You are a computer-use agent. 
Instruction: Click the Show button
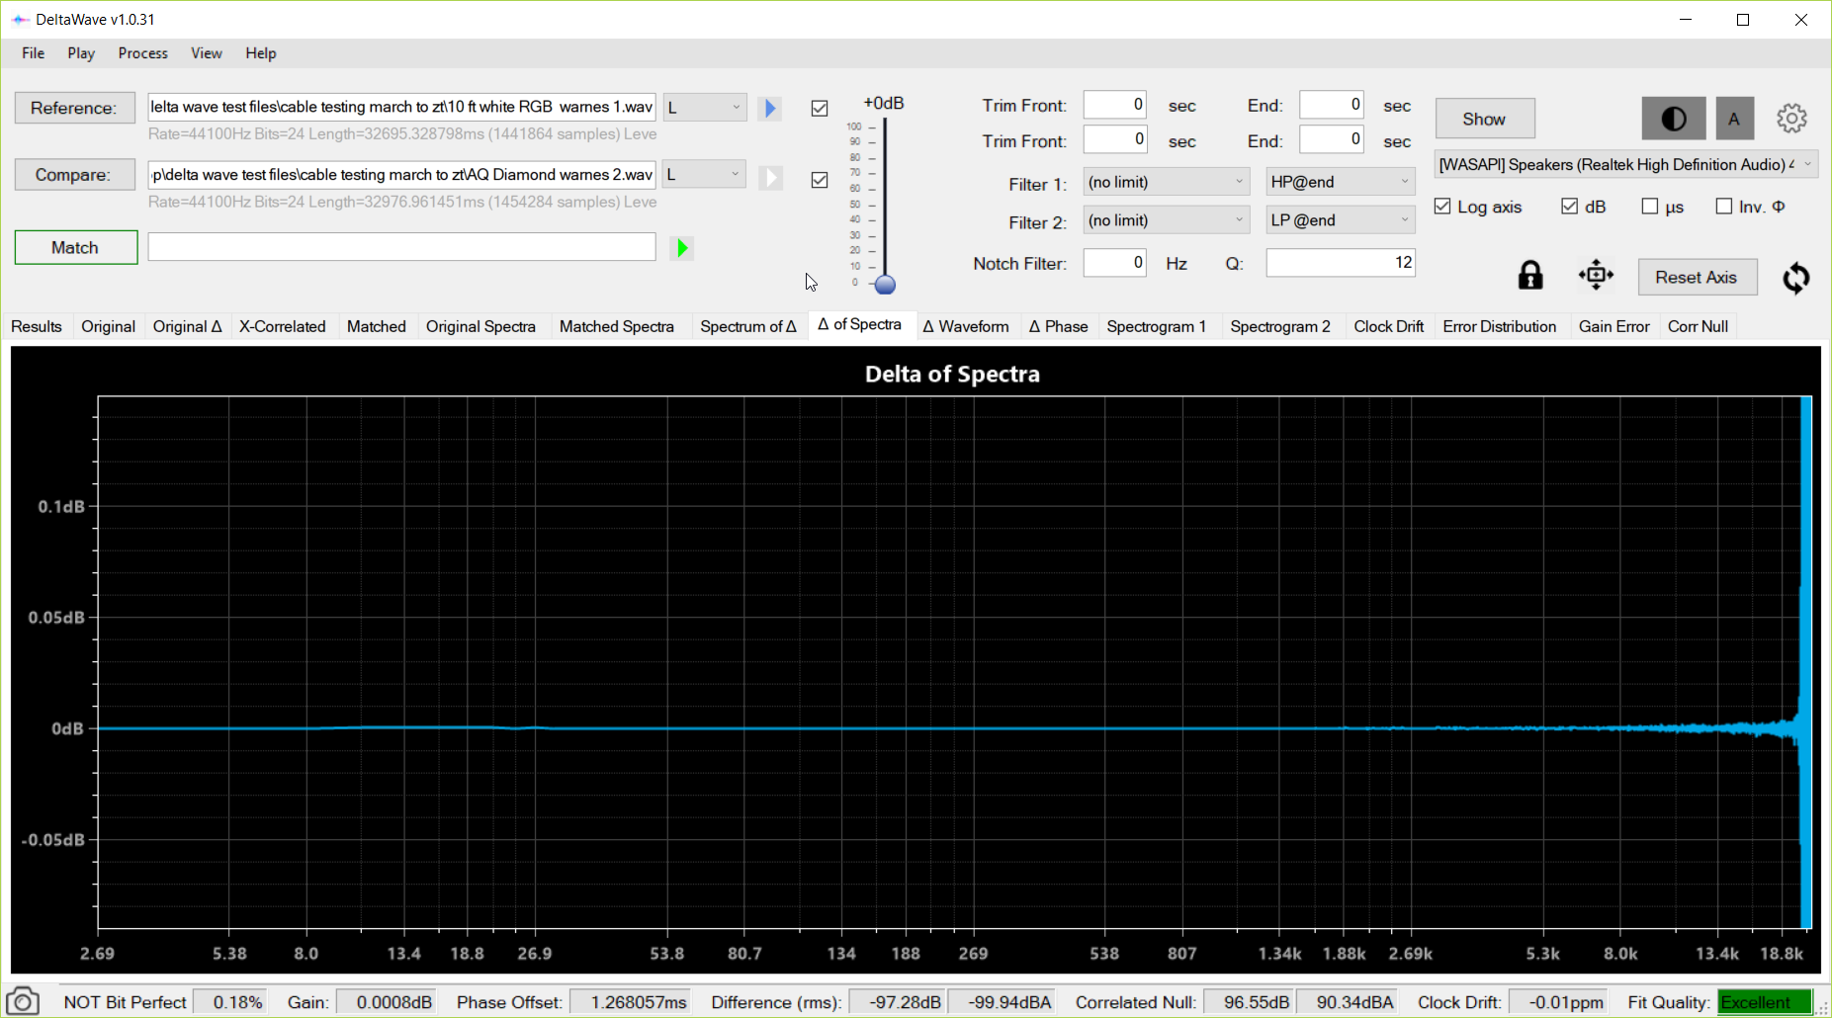click(1485, 119)
